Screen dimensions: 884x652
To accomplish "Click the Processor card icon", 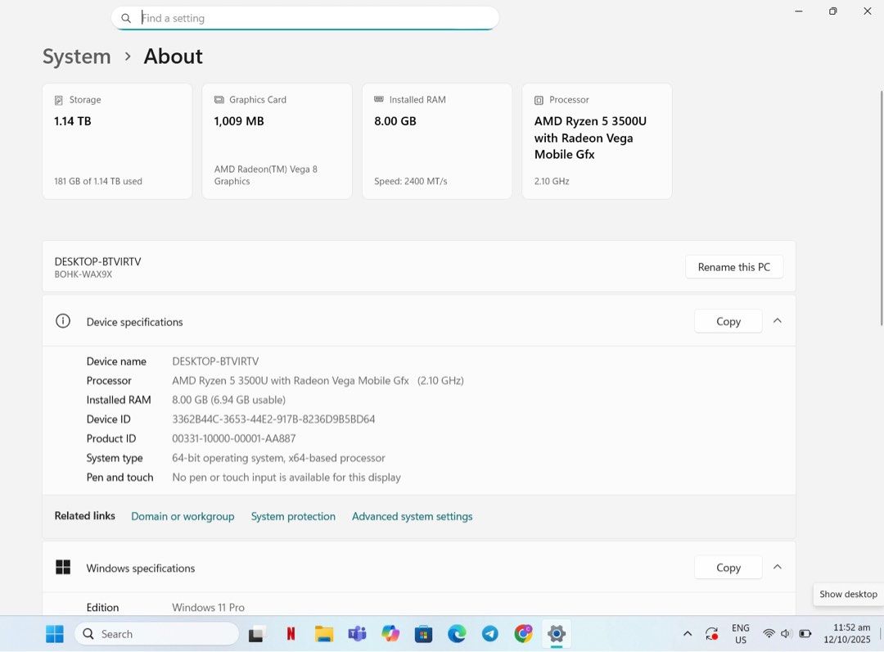I will (539, 101).
